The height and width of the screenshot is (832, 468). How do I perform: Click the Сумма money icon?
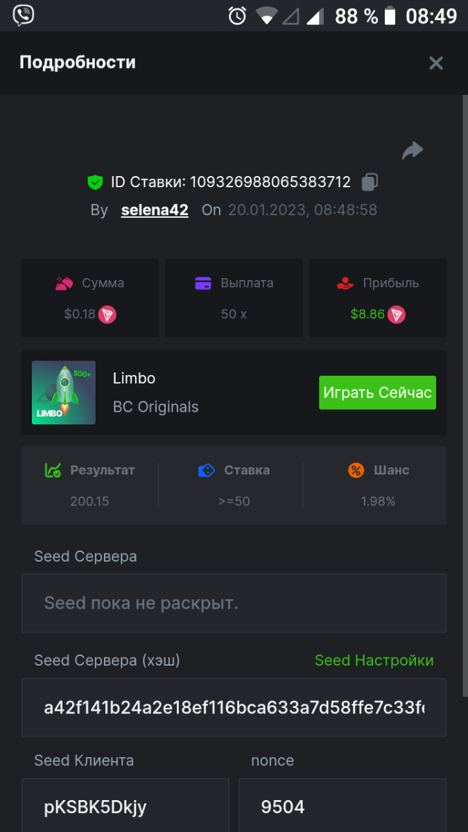64,283
